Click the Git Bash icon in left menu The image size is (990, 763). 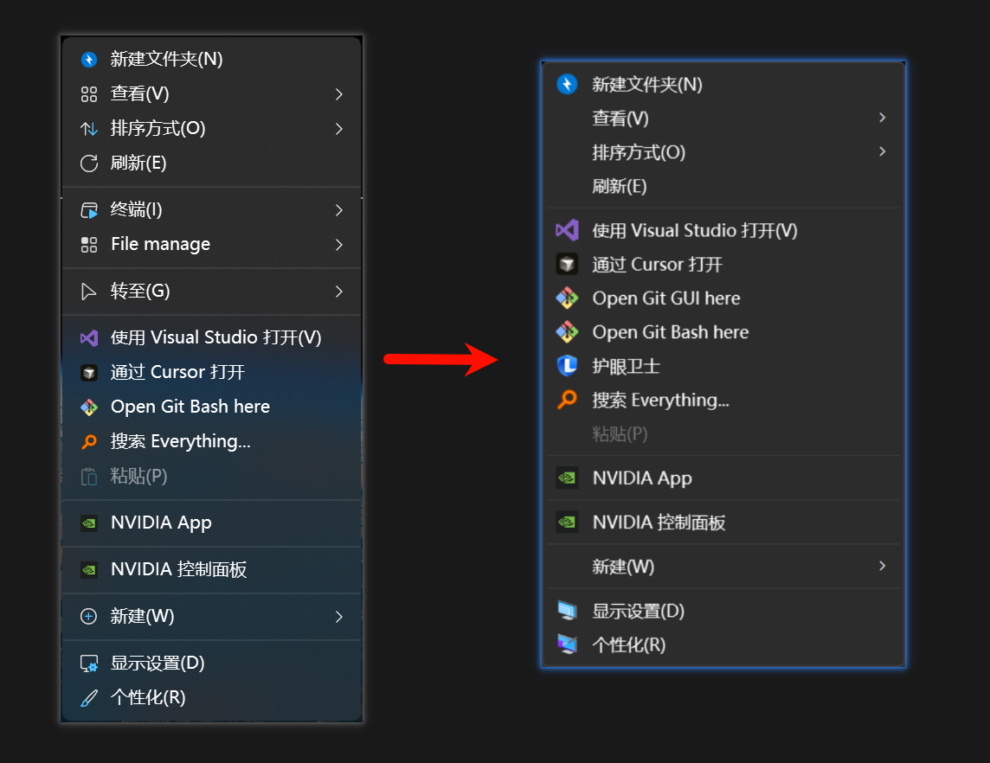coord(89,407)
